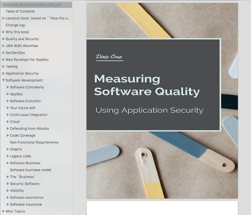Expand Software economics subsection arrow
The height and width of the screenshot is (215, 251).
click(7, 197)
